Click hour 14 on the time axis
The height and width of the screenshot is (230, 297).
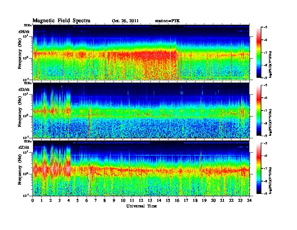(159, 200)
